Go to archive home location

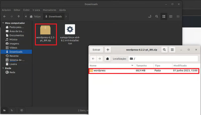point(108,59)
